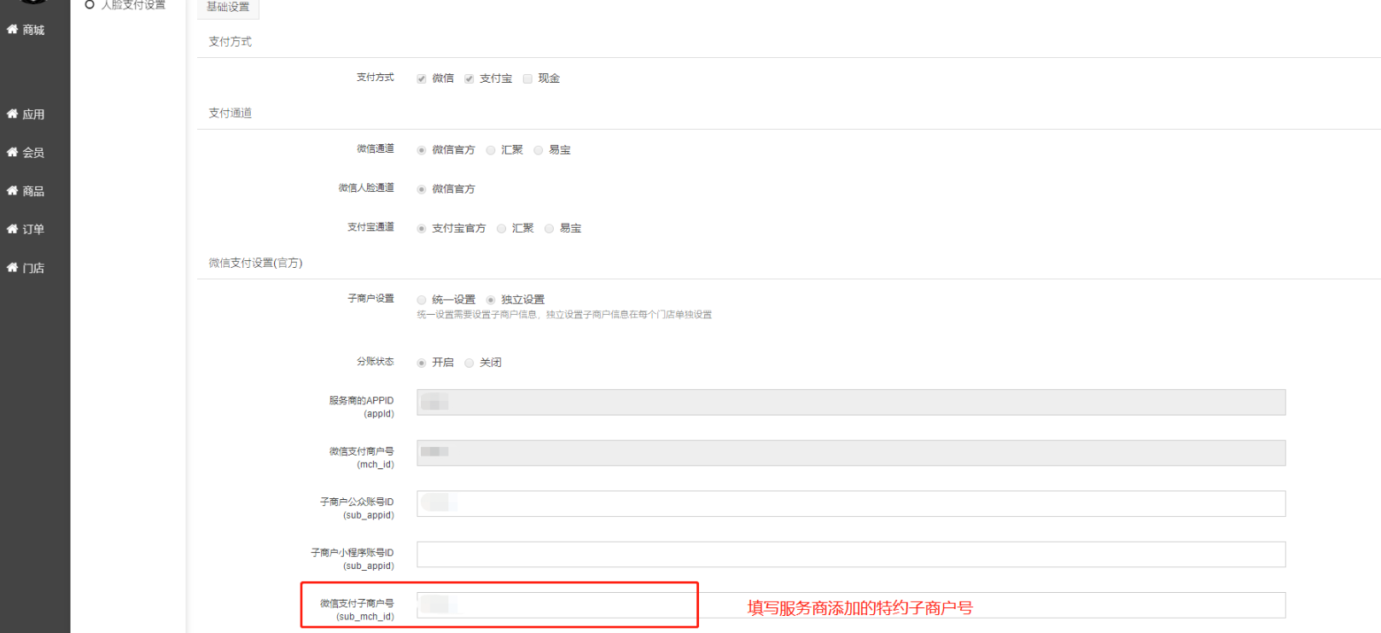Select 汇聚 for 微信通道
The image size is (1381, 633).
(491, 150)
